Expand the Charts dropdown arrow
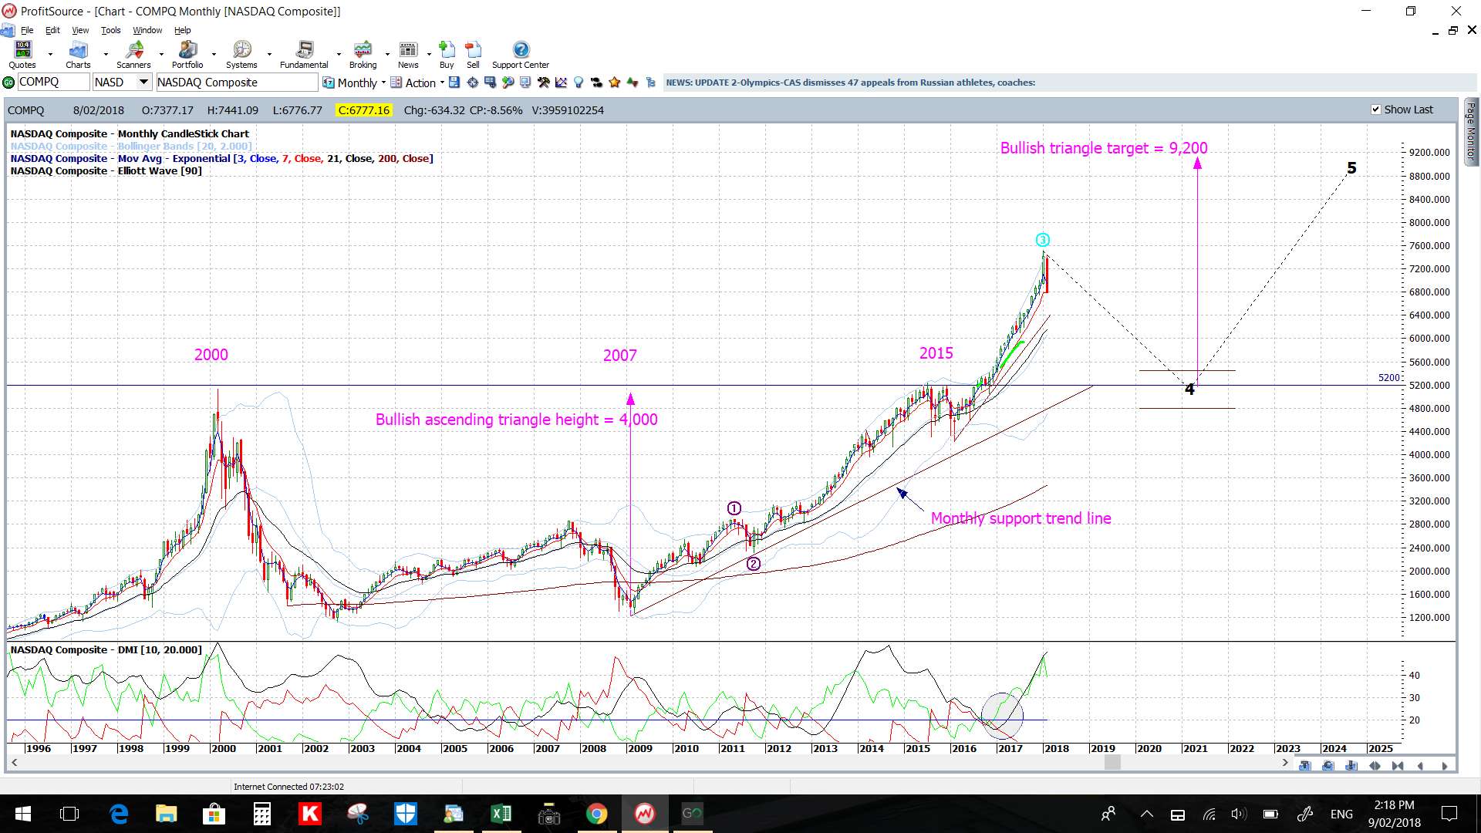Screen dimensions: 1481x833 pos(106,55)
